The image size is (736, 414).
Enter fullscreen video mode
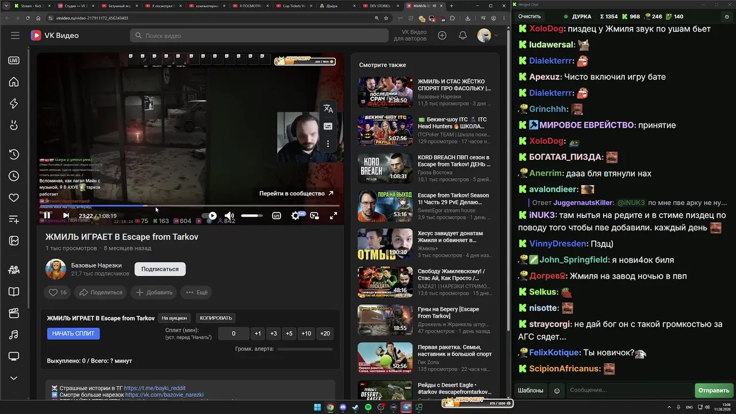(x=333, y=216)
